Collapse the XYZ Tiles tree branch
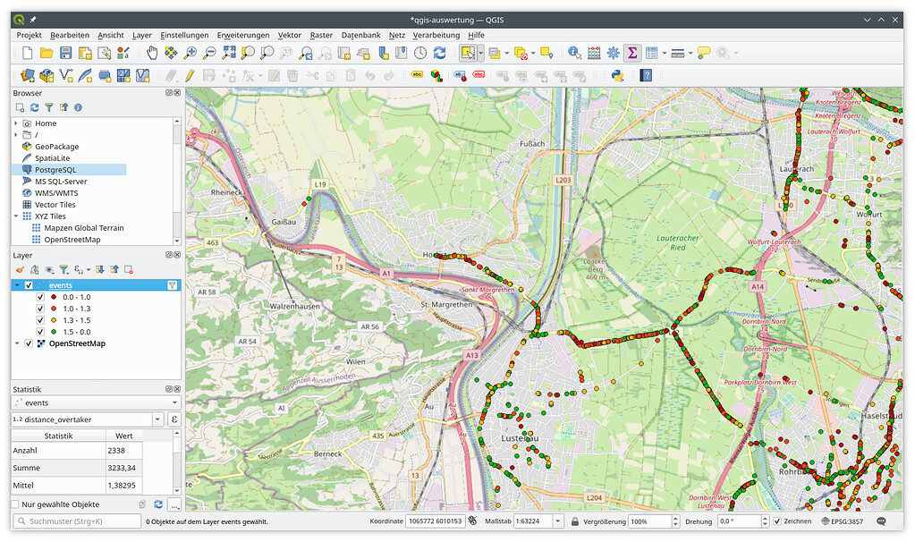 point(17,216)
